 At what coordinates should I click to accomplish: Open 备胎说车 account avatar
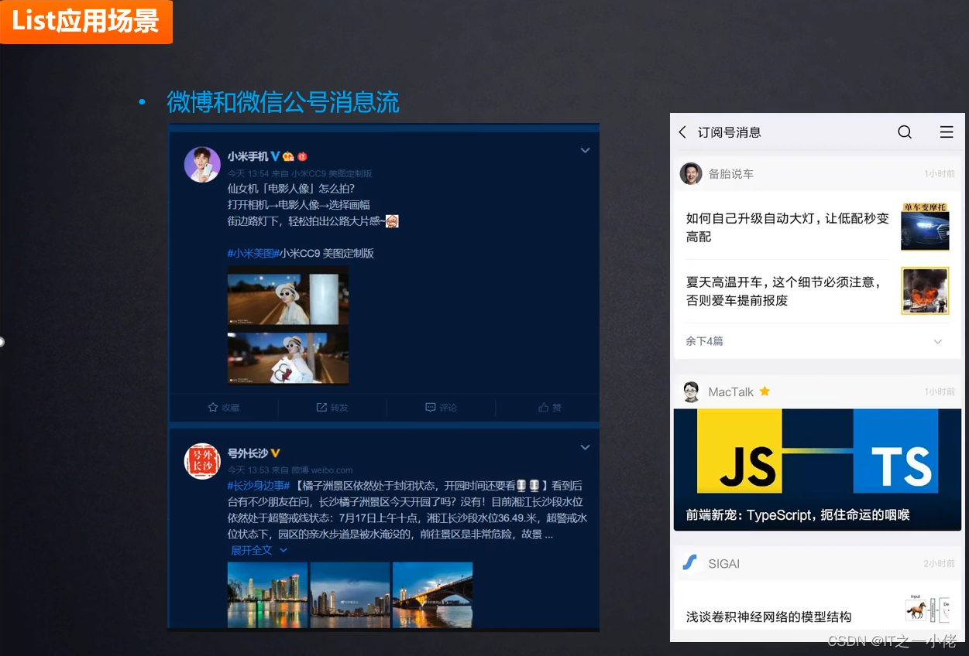(691, 173)
